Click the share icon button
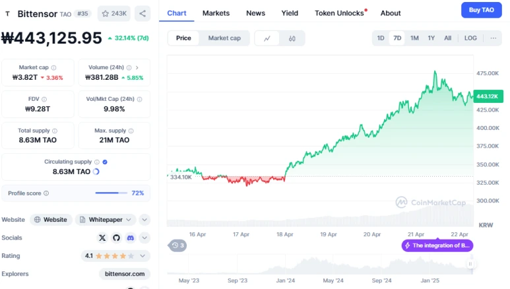Screen dimensions: 510x289 coord(143,13)
